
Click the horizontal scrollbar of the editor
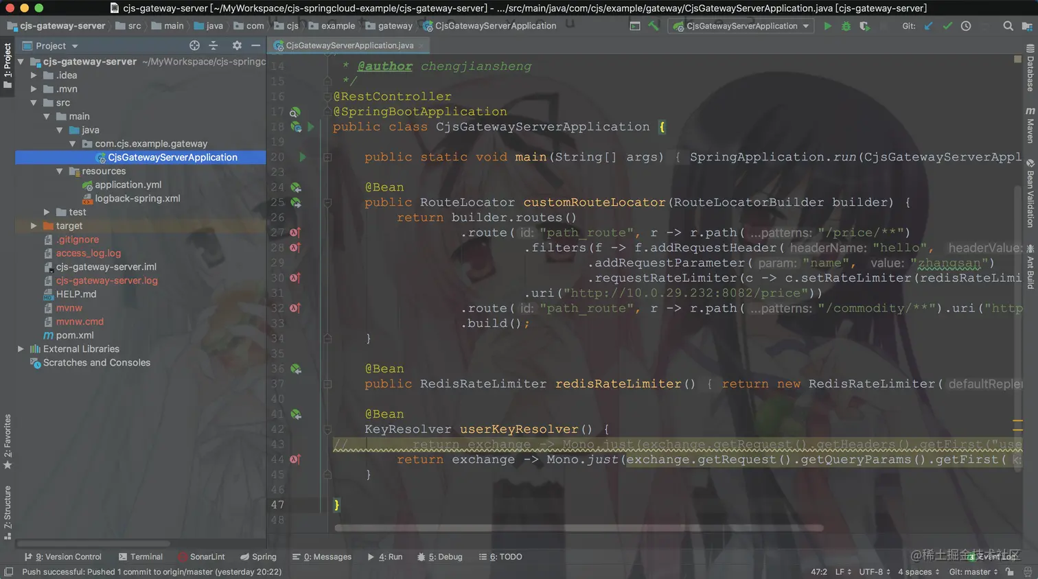(x=579, y=528)
